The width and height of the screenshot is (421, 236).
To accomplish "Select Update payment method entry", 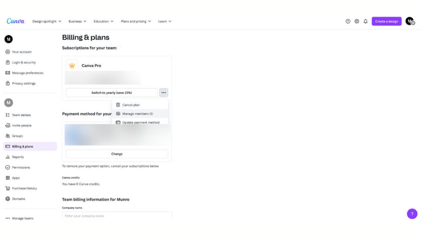I will pos(140,122).
